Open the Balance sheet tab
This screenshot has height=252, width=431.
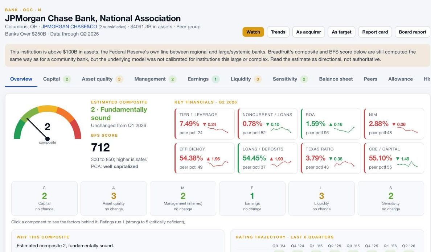click(x=336, y=79)
